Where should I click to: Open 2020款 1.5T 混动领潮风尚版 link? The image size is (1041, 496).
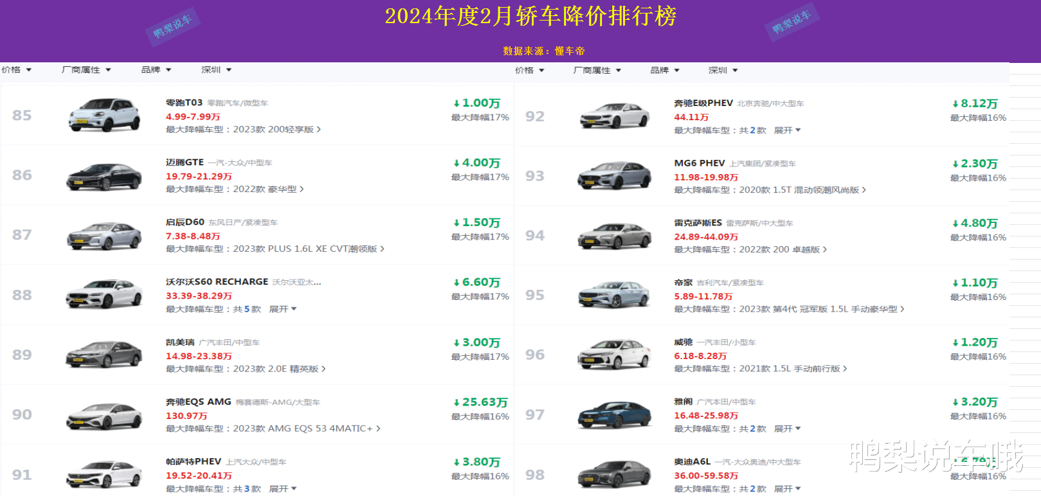click(x=802, y=190)
